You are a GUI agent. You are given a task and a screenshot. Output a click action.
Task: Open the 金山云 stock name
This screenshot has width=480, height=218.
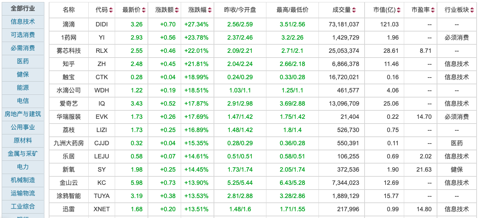(x=69, y=183)
